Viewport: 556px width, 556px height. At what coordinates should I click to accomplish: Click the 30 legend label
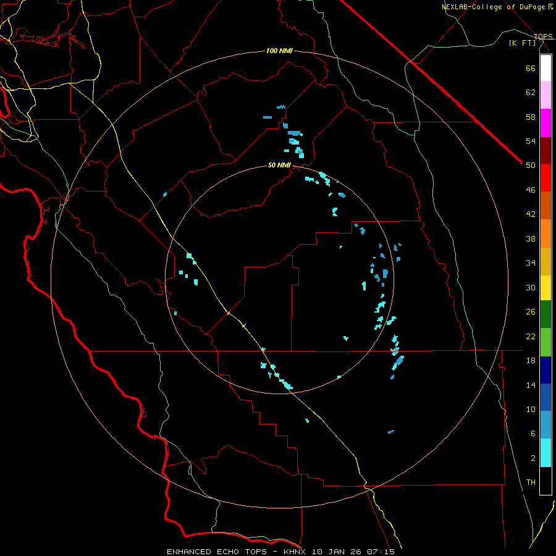[x=531, y=287]
